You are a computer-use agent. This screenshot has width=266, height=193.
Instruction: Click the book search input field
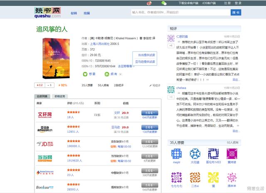(181, 12)
